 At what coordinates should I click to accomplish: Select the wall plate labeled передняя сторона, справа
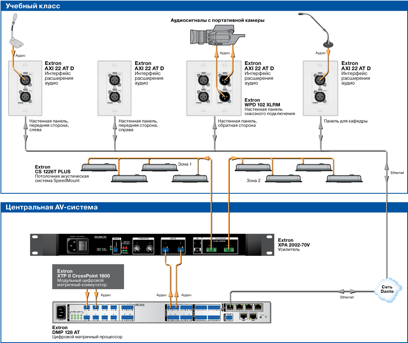(115, 88)
